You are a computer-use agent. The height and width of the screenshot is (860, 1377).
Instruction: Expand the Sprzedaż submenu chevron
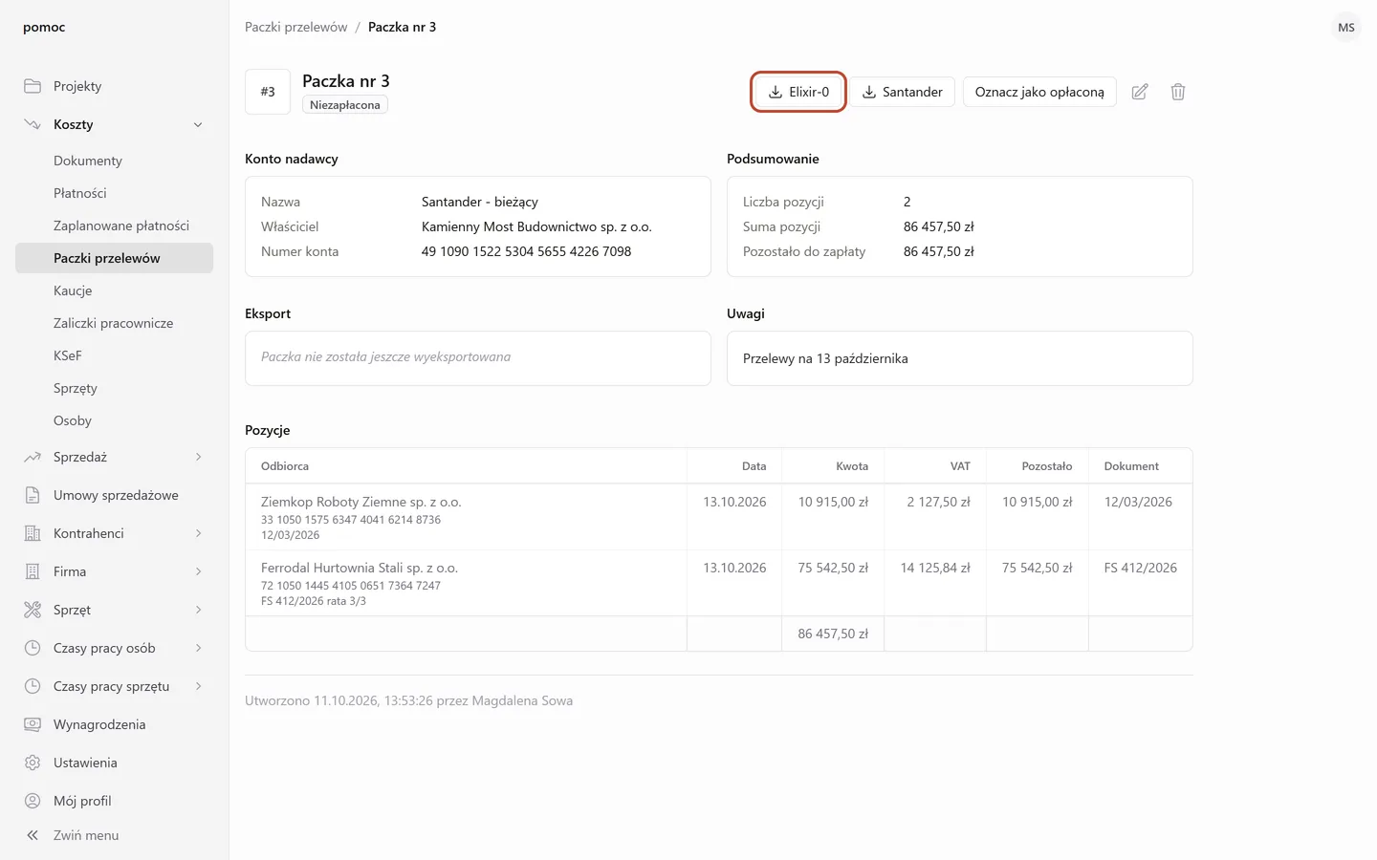[198, 457]
